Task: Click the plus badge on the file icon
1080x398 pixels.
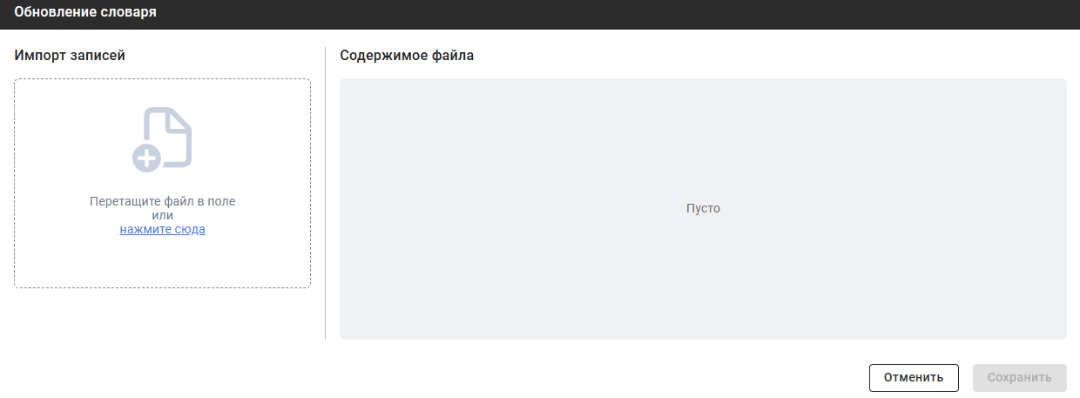Action: [x=145, y=158]
